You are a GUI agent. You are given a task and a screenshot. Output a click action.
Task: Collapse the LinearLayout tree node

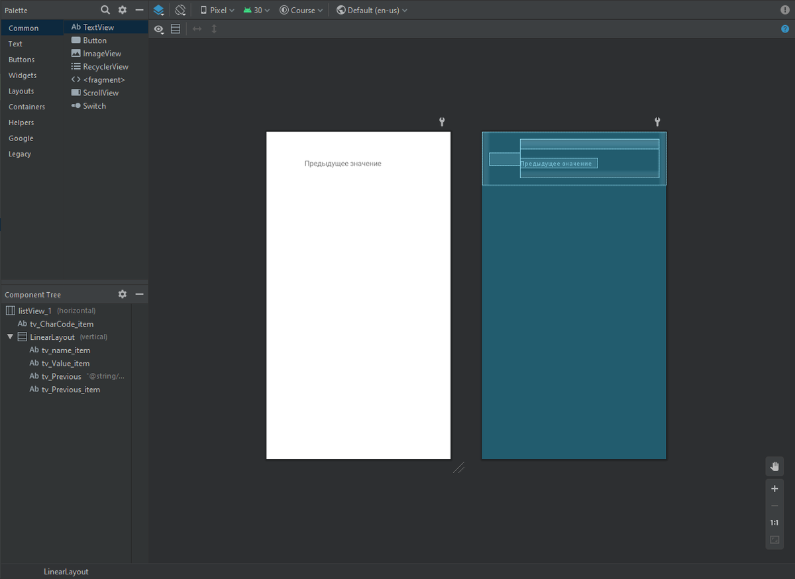pyautogui.click(x=11, y=337)
